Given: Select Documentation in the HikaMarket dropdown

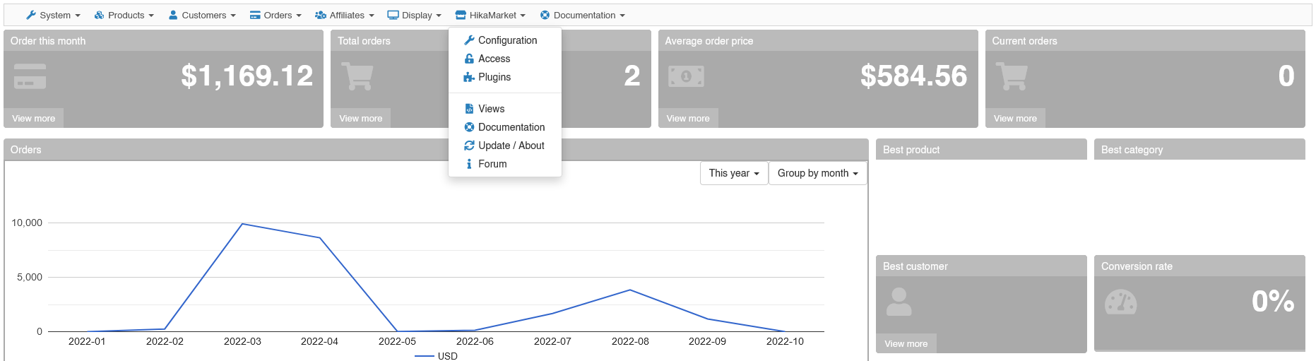Looking at the screenshot, I should [x=511, y=127].
